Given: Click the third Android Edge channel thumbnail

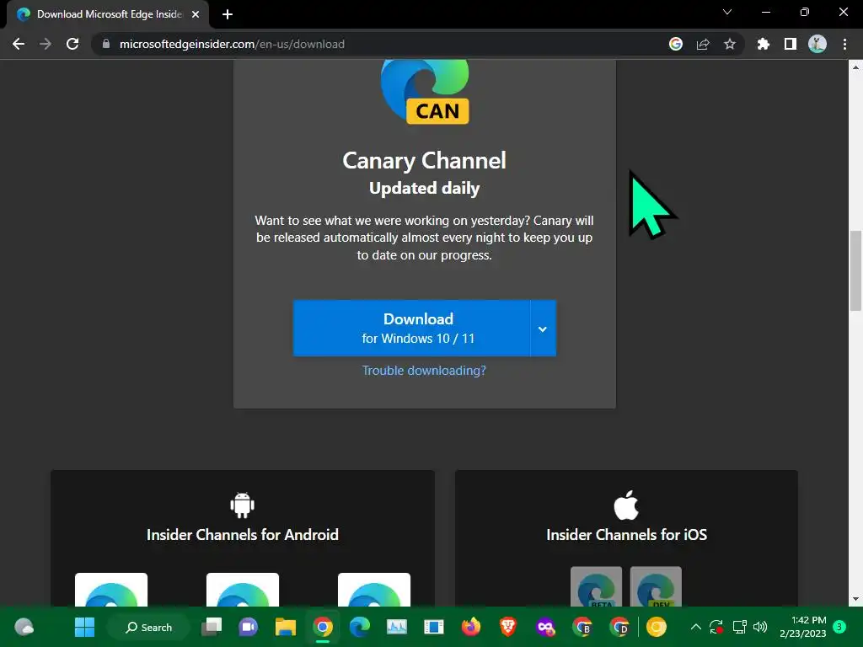Looking at the screenshot, I should click(374, 590).
